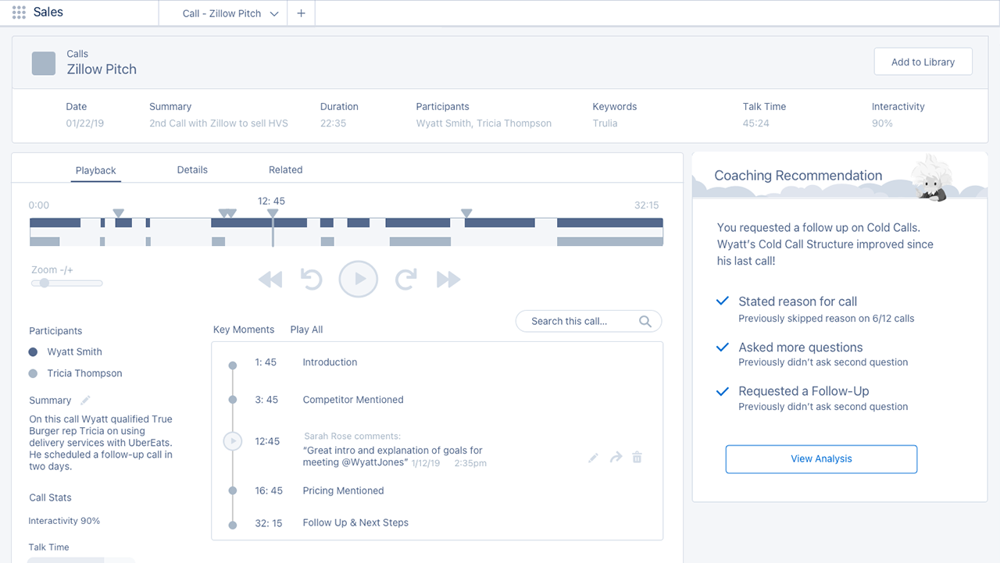
Task: Switch to the Details tab
Action: (x=192, y=169)
